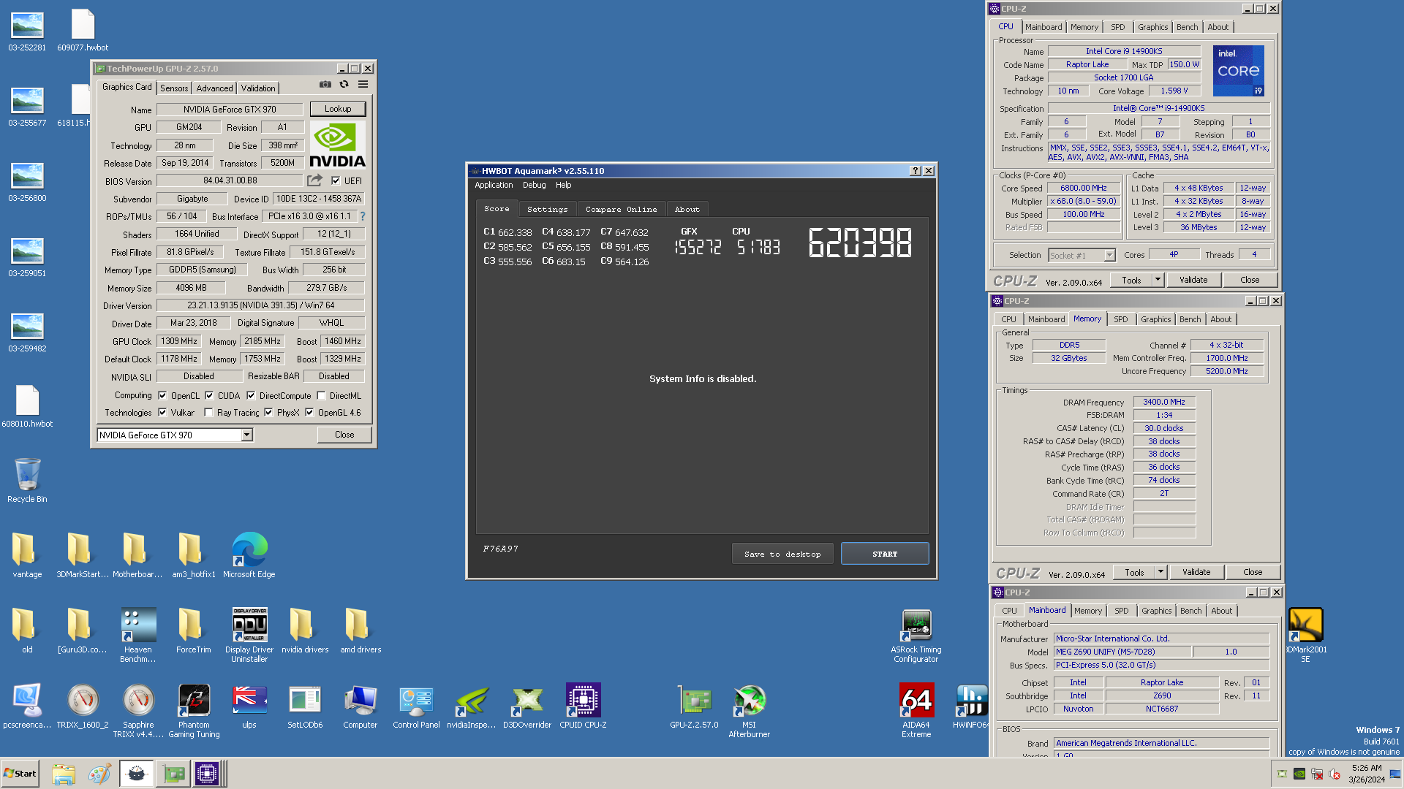Expand Tools dropdown arrow in CPU-Z Memory window
1404x789 pixels.
click(1160, 572)
